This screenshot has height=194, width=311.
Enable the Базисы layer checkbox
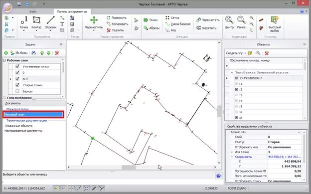coord(17,91)
